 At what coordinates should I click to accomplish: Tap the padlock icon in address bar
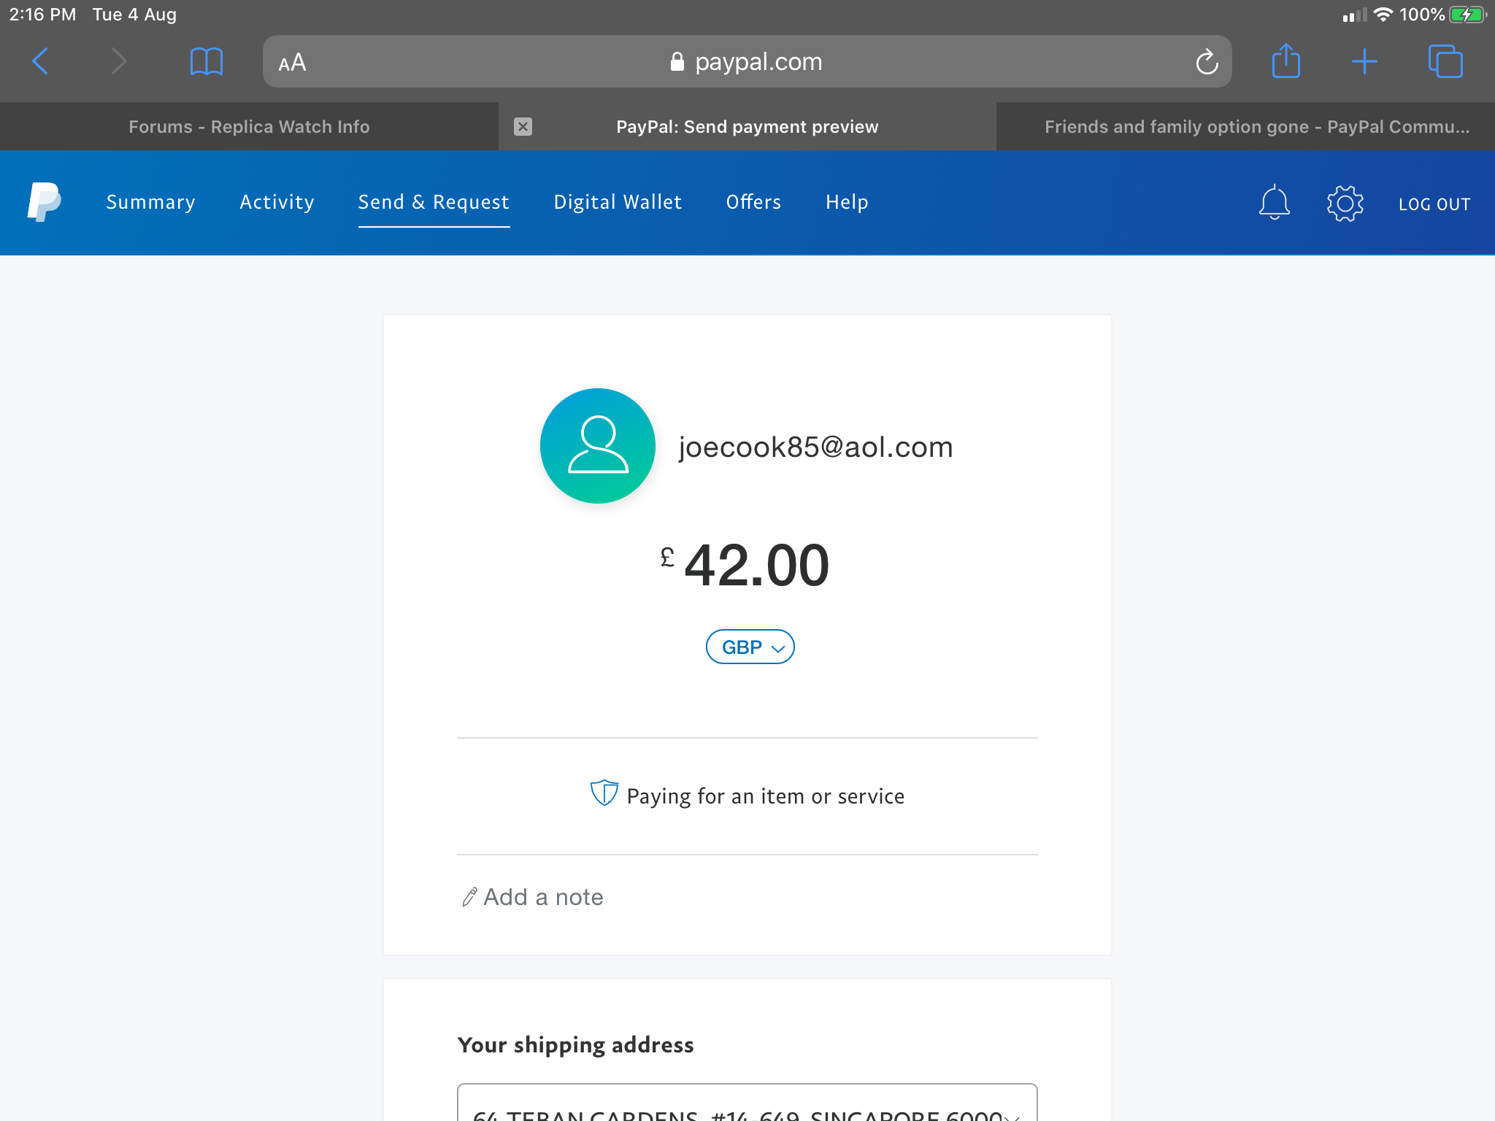tap(677, 62)
